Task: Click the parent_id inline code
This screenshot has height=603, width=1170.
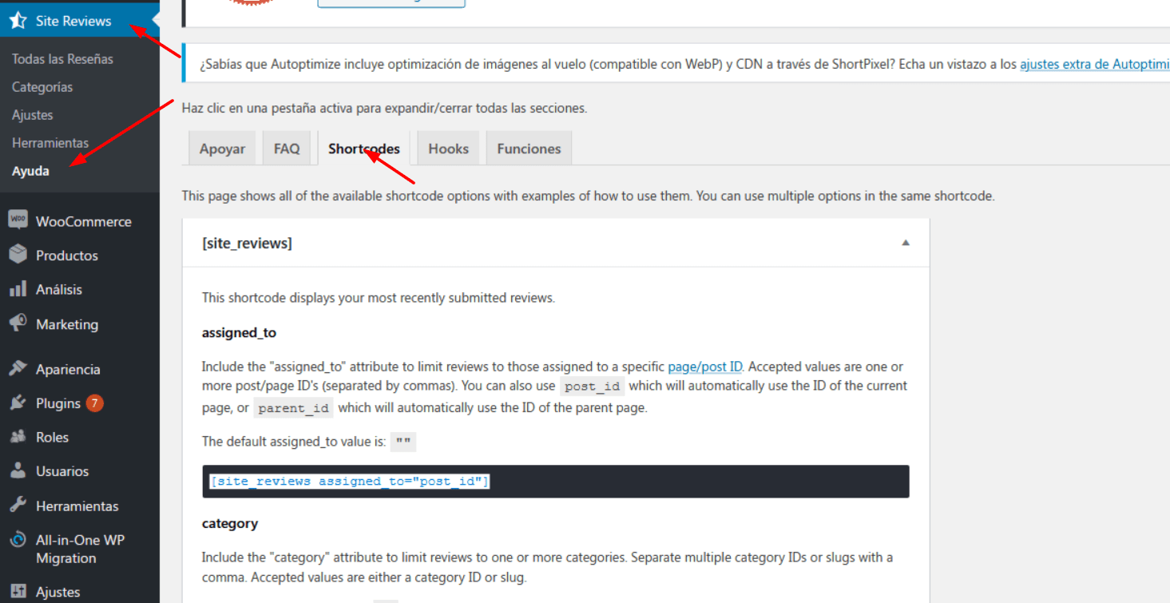Action: point(293,408)
